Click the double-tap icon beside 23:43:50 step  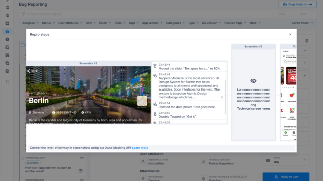tap(155, 114)
